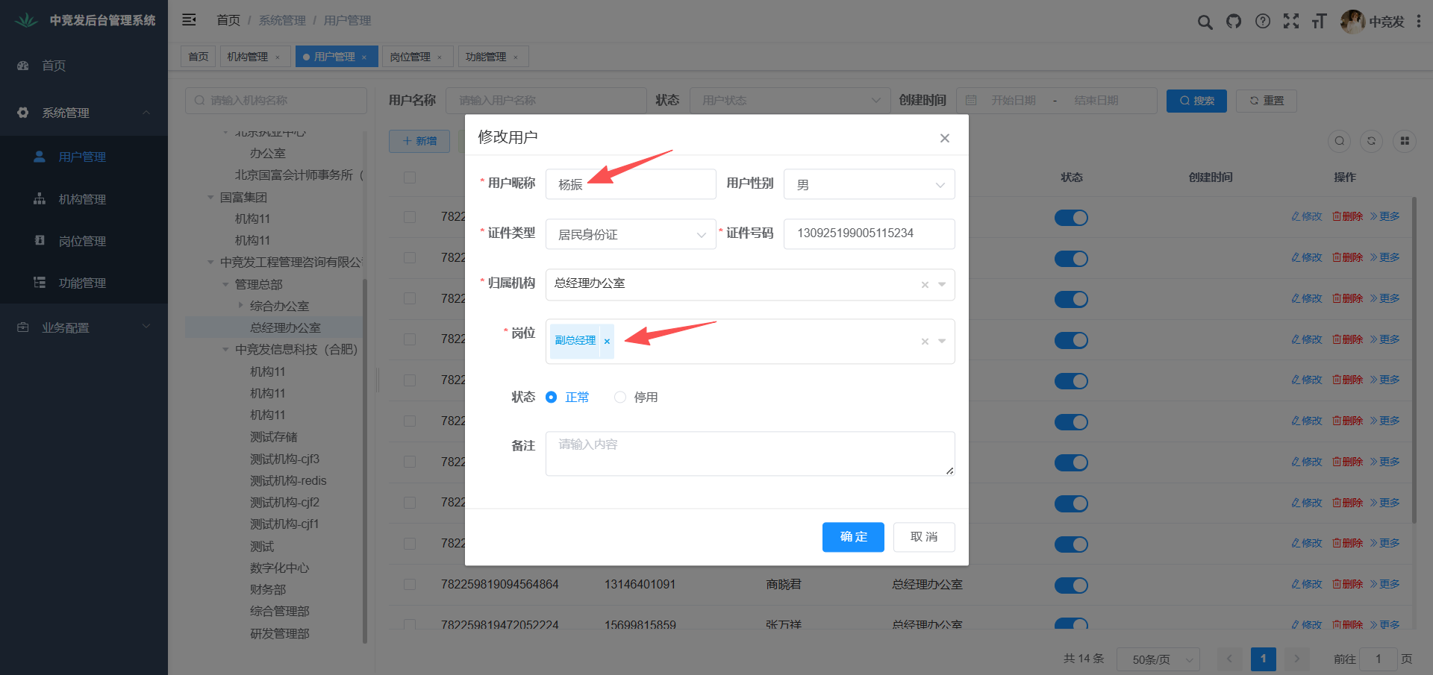The image size is (1433, 675).
Task: Clear the 归属机构 selection
Action: tap(925, 284)
